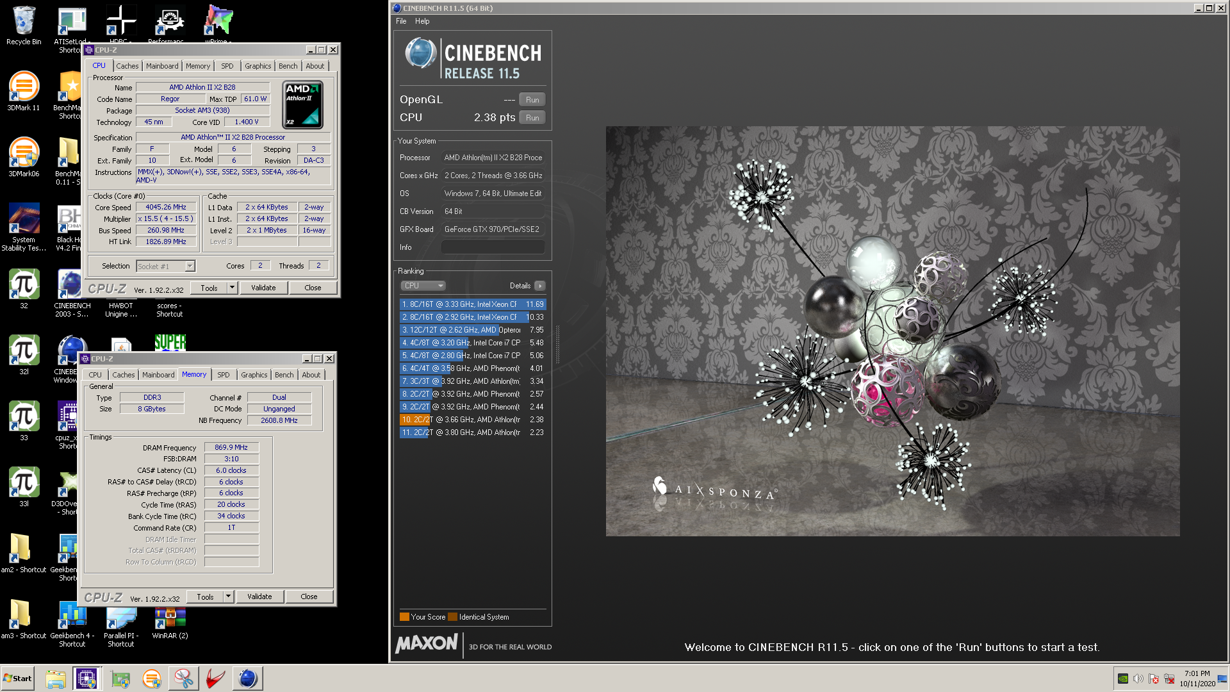Open the SuperPi shortcut labeled 32l
The height and width of the screenshot is (692, 1230).
coord(24,355)
